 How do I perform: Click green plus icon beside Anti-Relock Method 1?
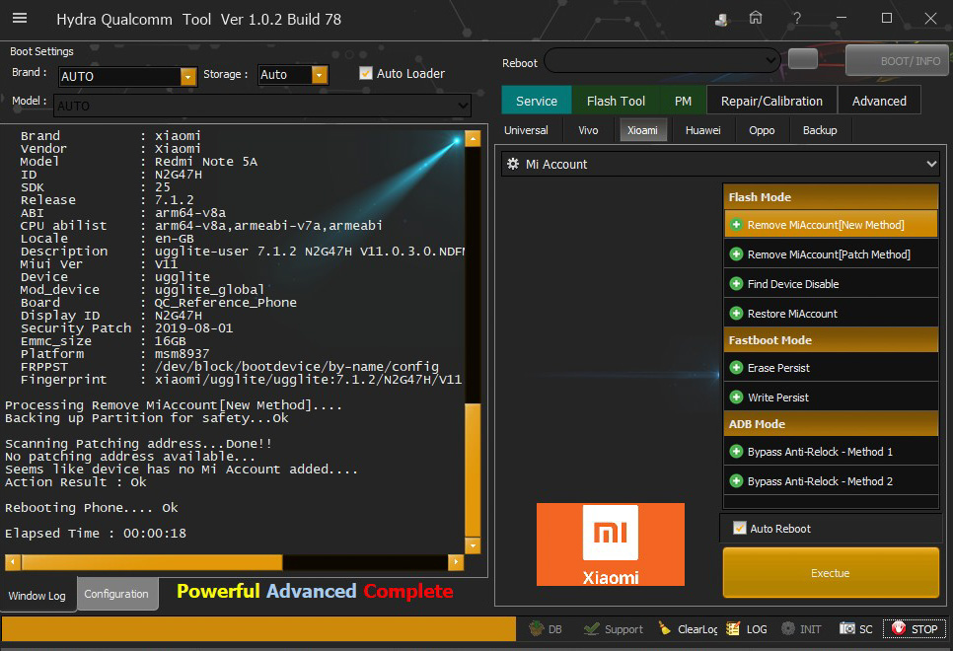click(736, 452)
